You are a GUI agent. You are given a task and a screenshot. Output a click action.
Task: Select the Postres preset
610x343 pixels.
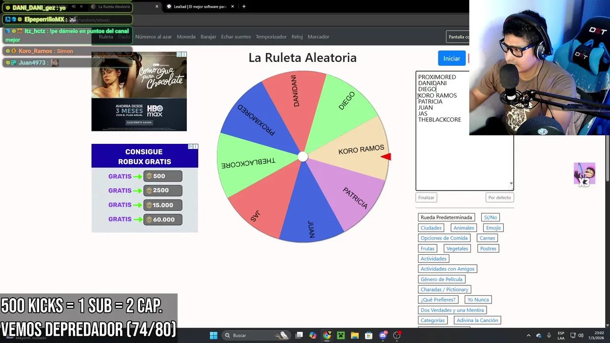pos(488,248)
